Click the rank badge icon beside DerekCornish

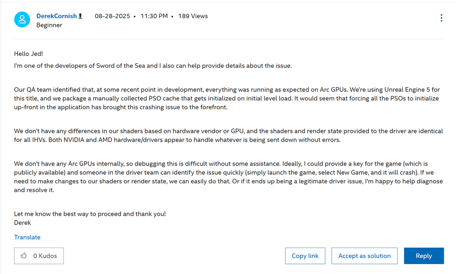pyautogui.click(x=80, y=16)
